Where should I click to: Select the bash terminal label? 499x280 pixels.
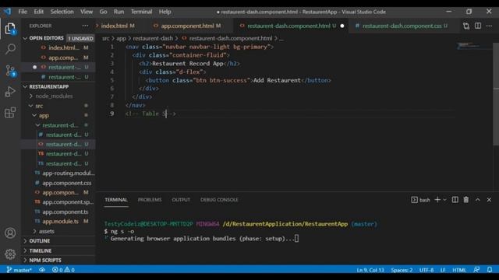[420, 200]
